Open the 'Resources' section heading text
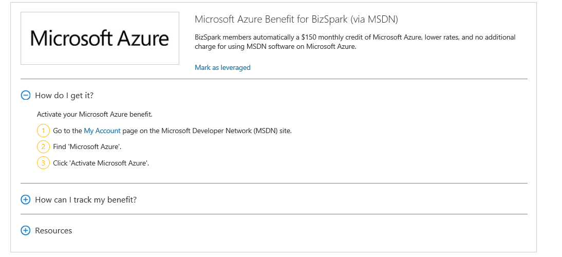 (x=53, y=230)
